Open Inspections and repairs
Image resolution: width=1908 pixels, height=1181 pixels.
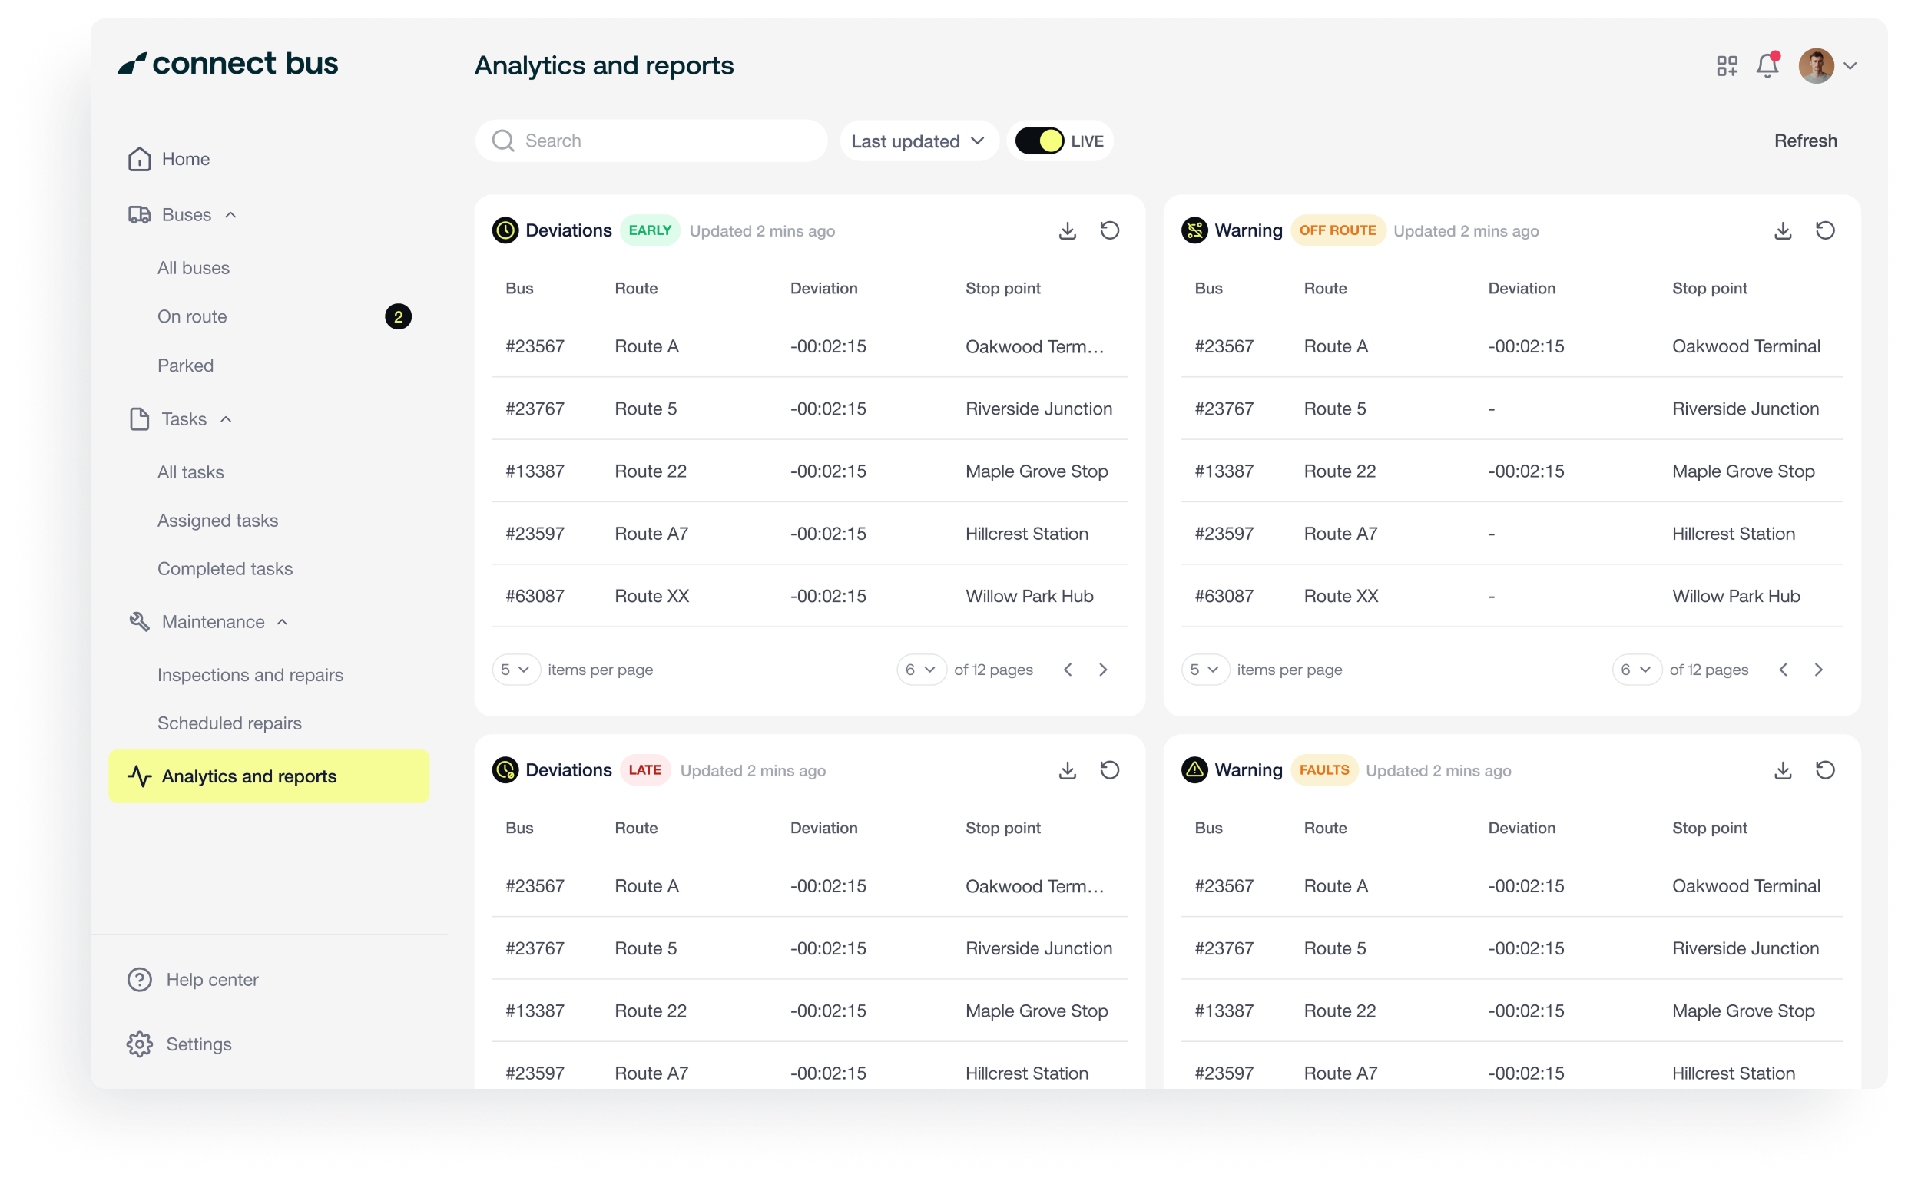(x=250, y=674)
